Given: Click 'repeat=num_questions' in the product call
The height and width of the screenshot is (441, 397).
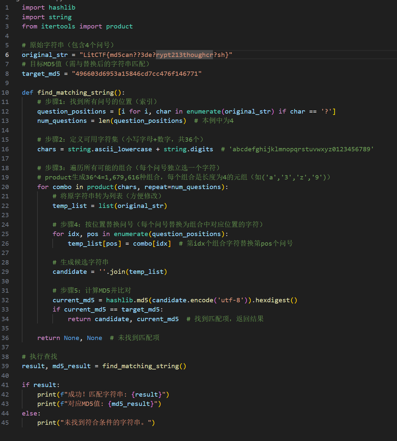Looking at the screenshot, I should [x=182, y=187].
